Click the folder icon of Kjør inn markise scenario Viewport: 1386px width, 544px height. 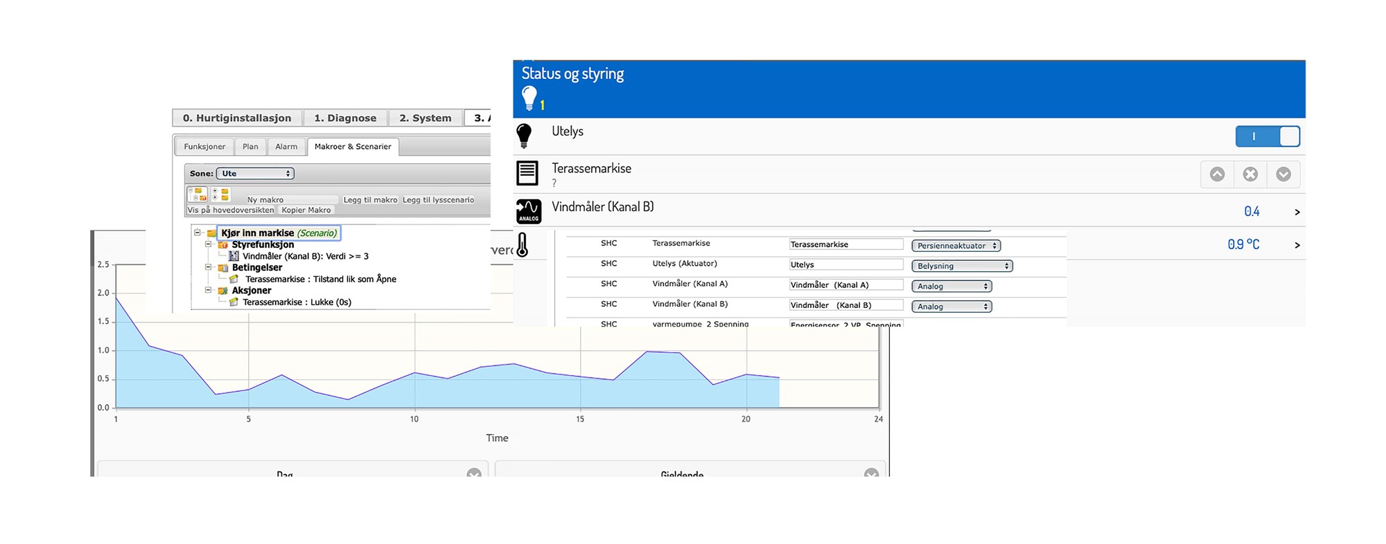click(211, 233)
